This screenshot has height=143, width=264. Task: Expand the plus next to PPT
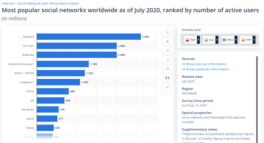point(254,40)
